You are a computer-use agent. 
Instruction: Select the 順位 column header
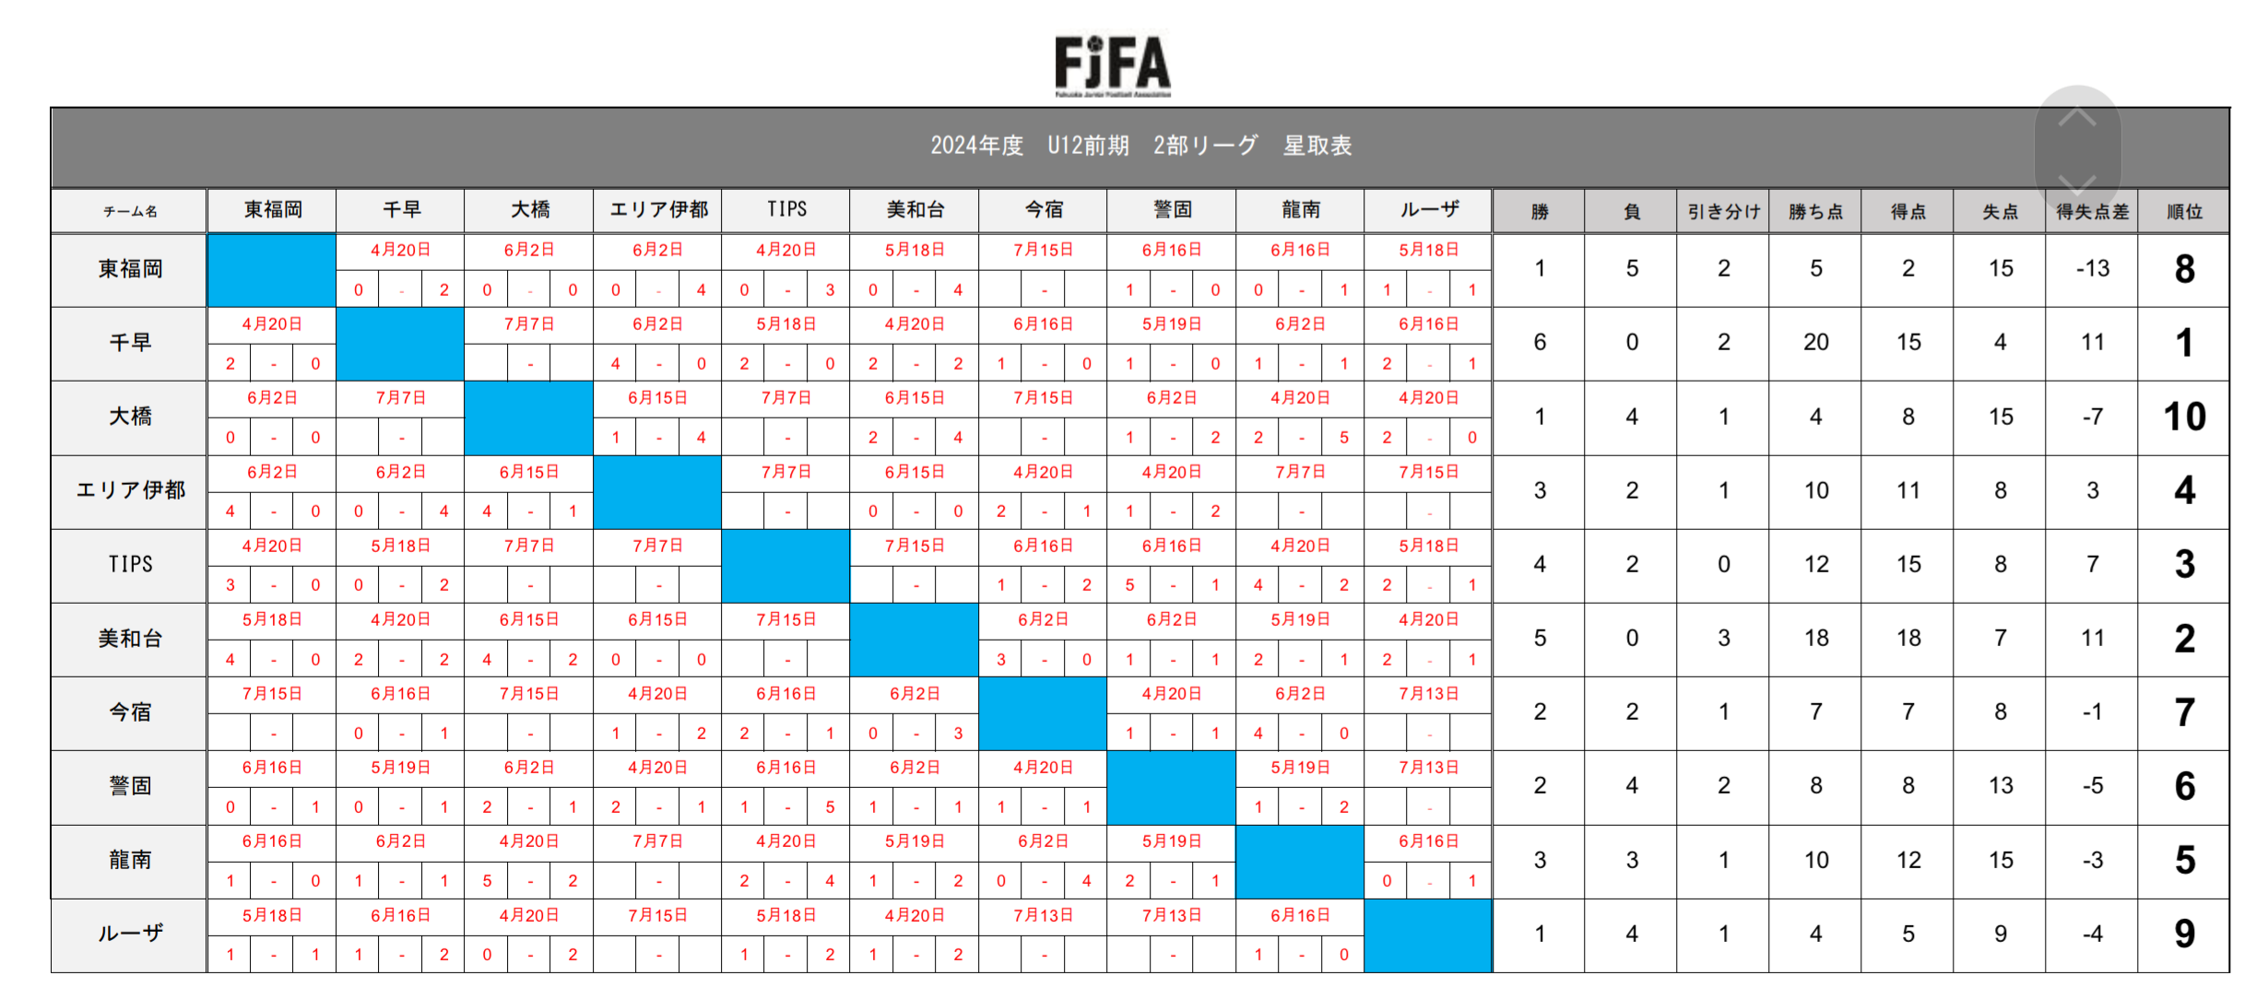pyautogui.click(x=2184, y=211)
